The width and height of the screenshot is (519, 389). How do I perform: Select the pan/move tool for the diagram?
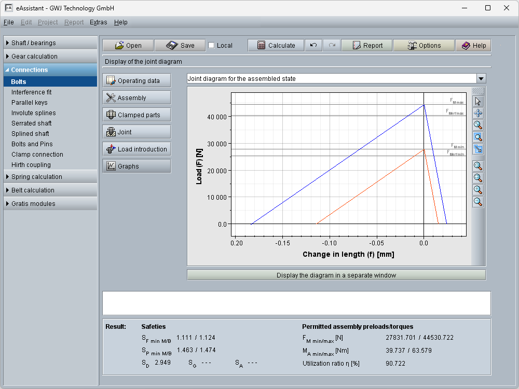pyautogui.click(x=478, y=113)
